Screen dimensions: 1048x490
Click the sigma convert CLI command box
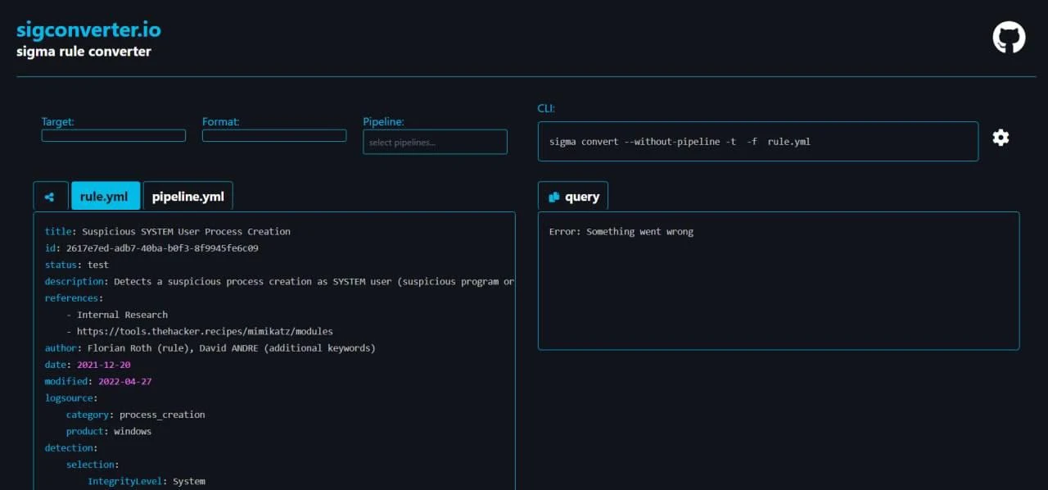pyautogui.click(x=758, y=142)
